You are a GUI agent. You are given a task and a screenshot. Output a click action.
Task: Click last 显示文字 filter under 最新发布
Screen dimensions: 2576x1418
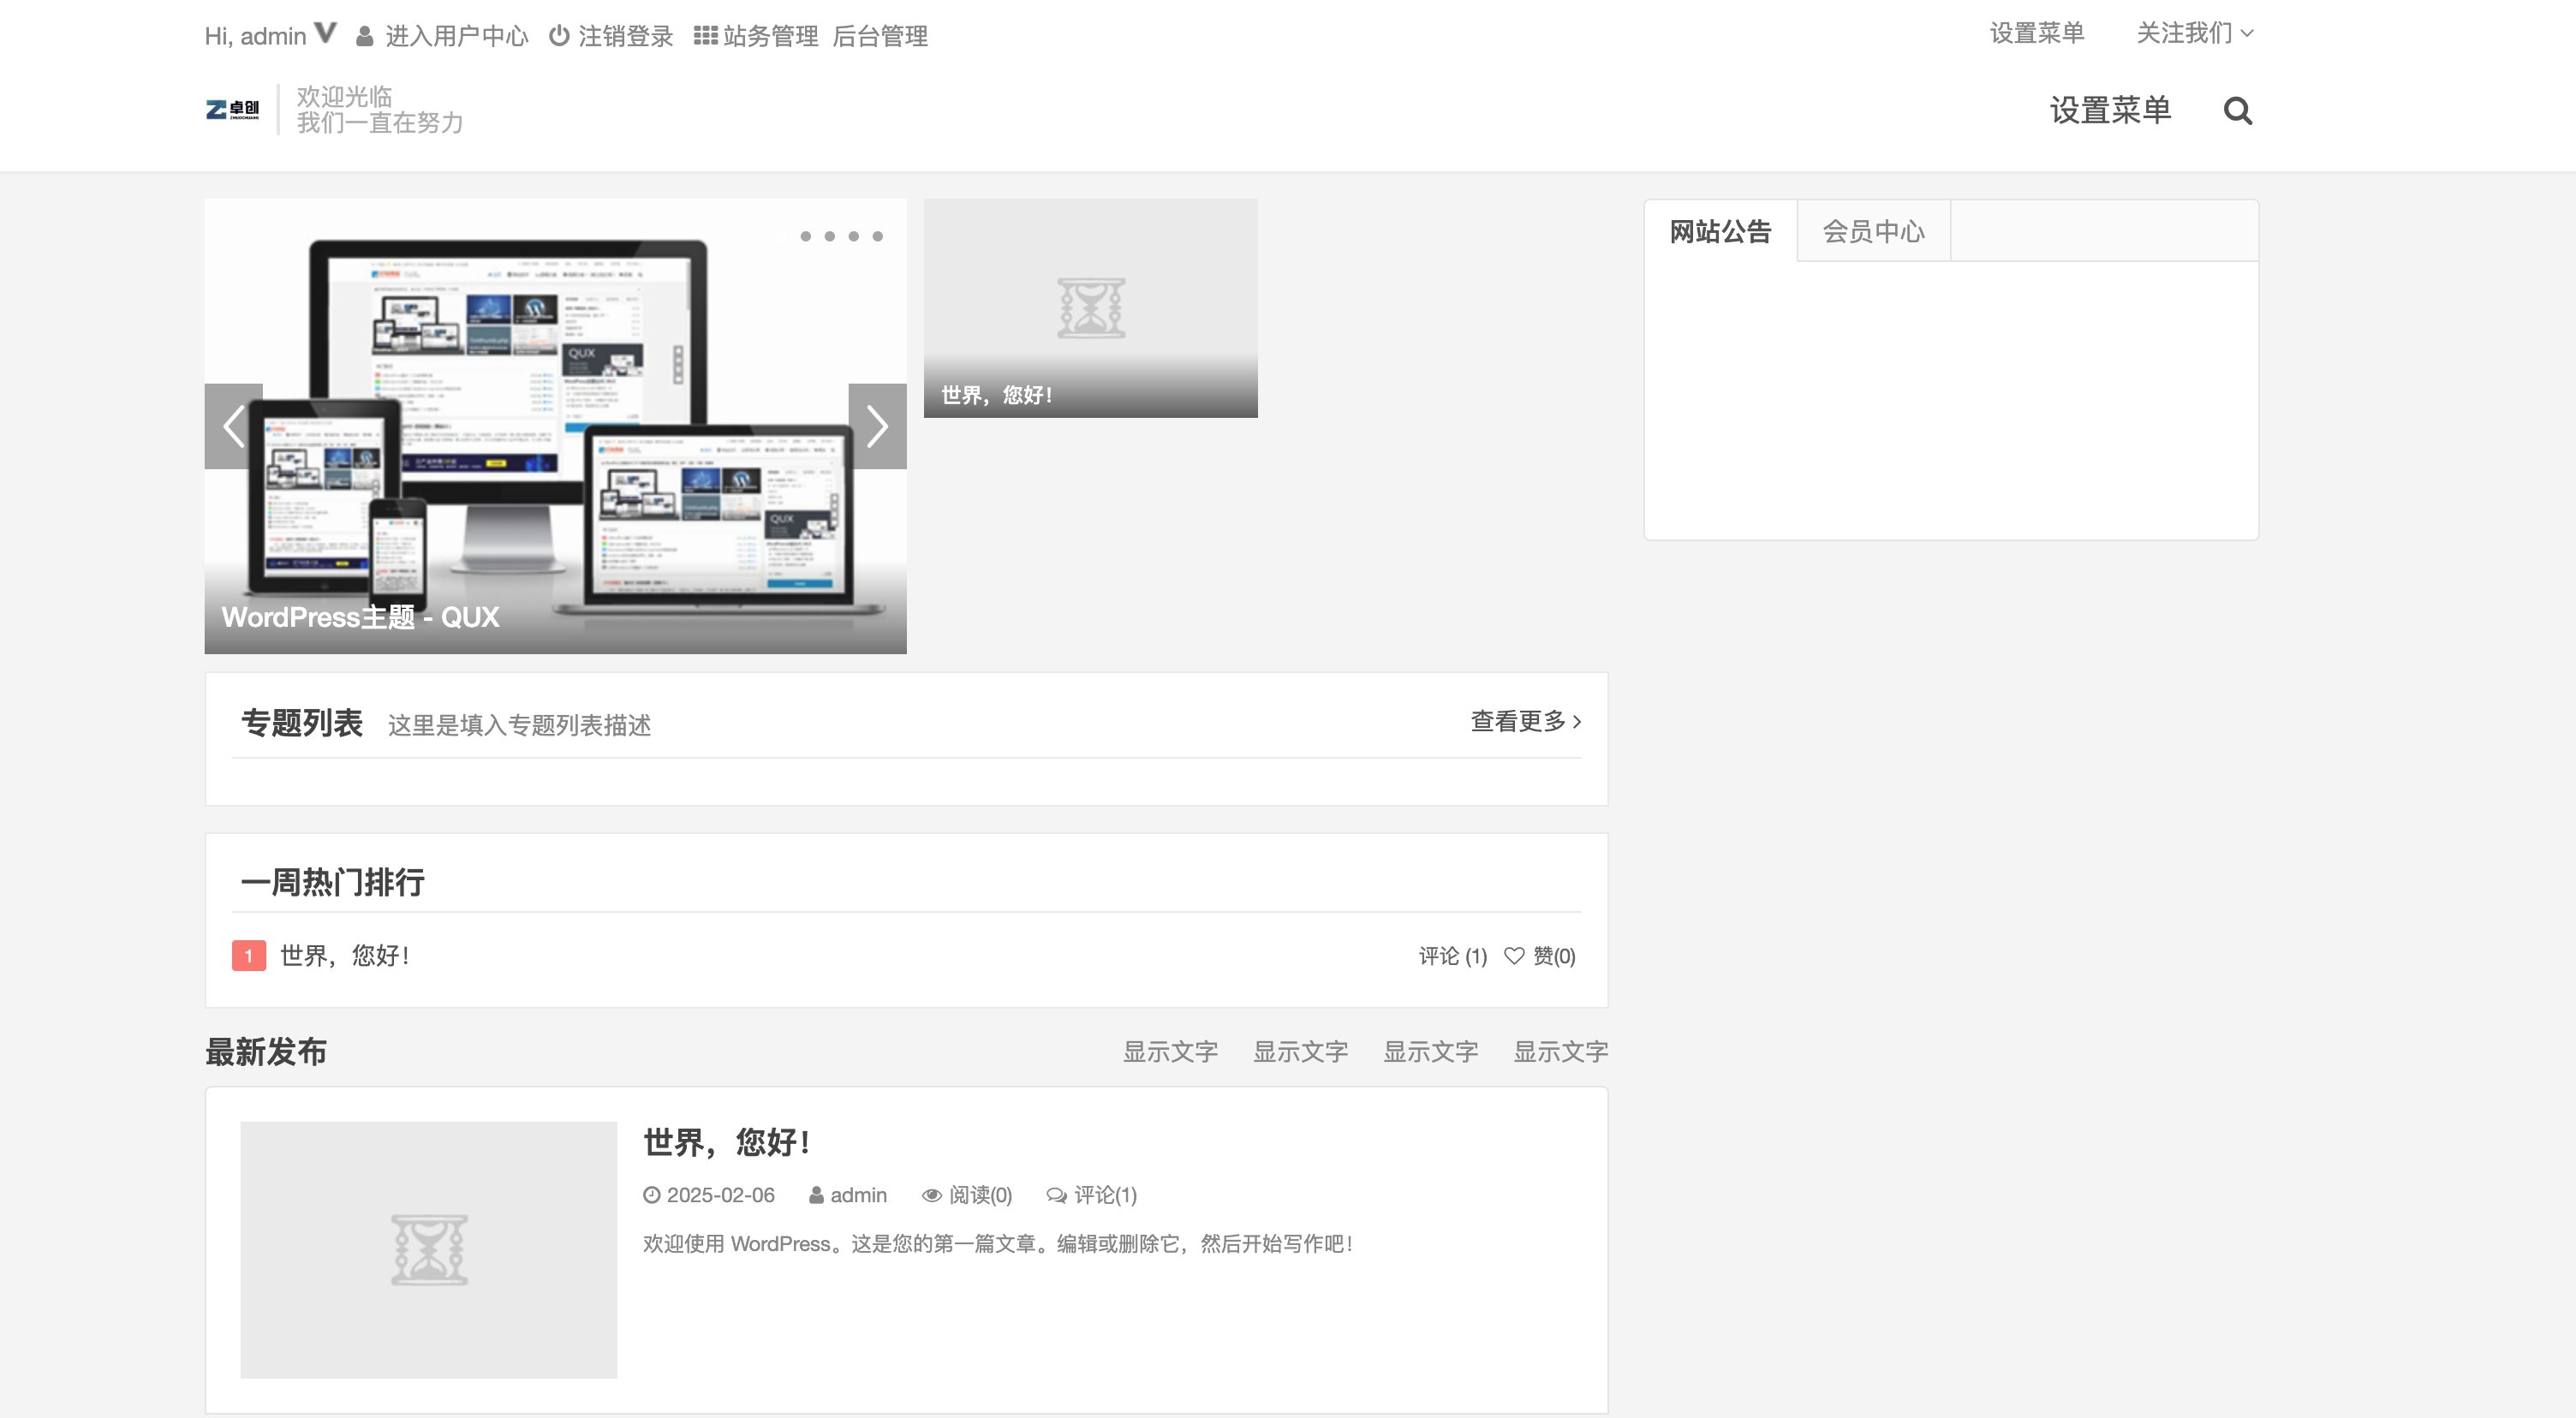(x=1560, y=1051)
